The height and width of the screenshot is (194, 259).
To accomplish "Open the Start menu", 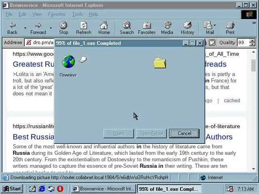I will click(12, 189).
